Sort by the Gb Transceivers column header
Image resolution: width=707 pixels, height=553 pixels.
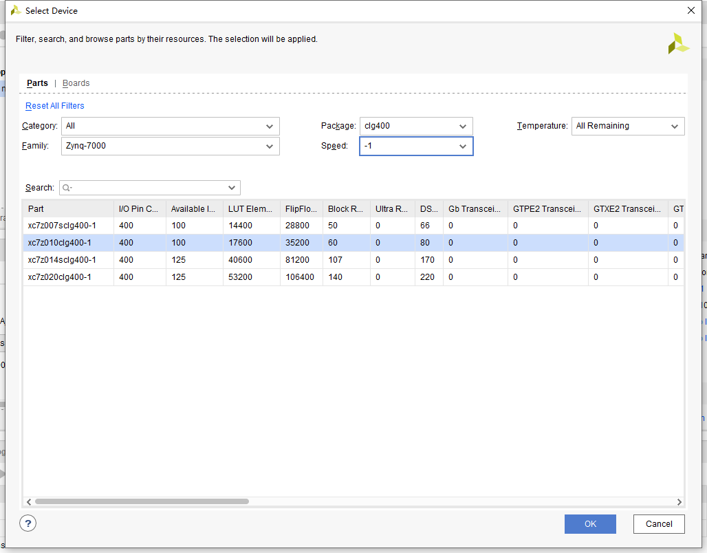point(475,209)
